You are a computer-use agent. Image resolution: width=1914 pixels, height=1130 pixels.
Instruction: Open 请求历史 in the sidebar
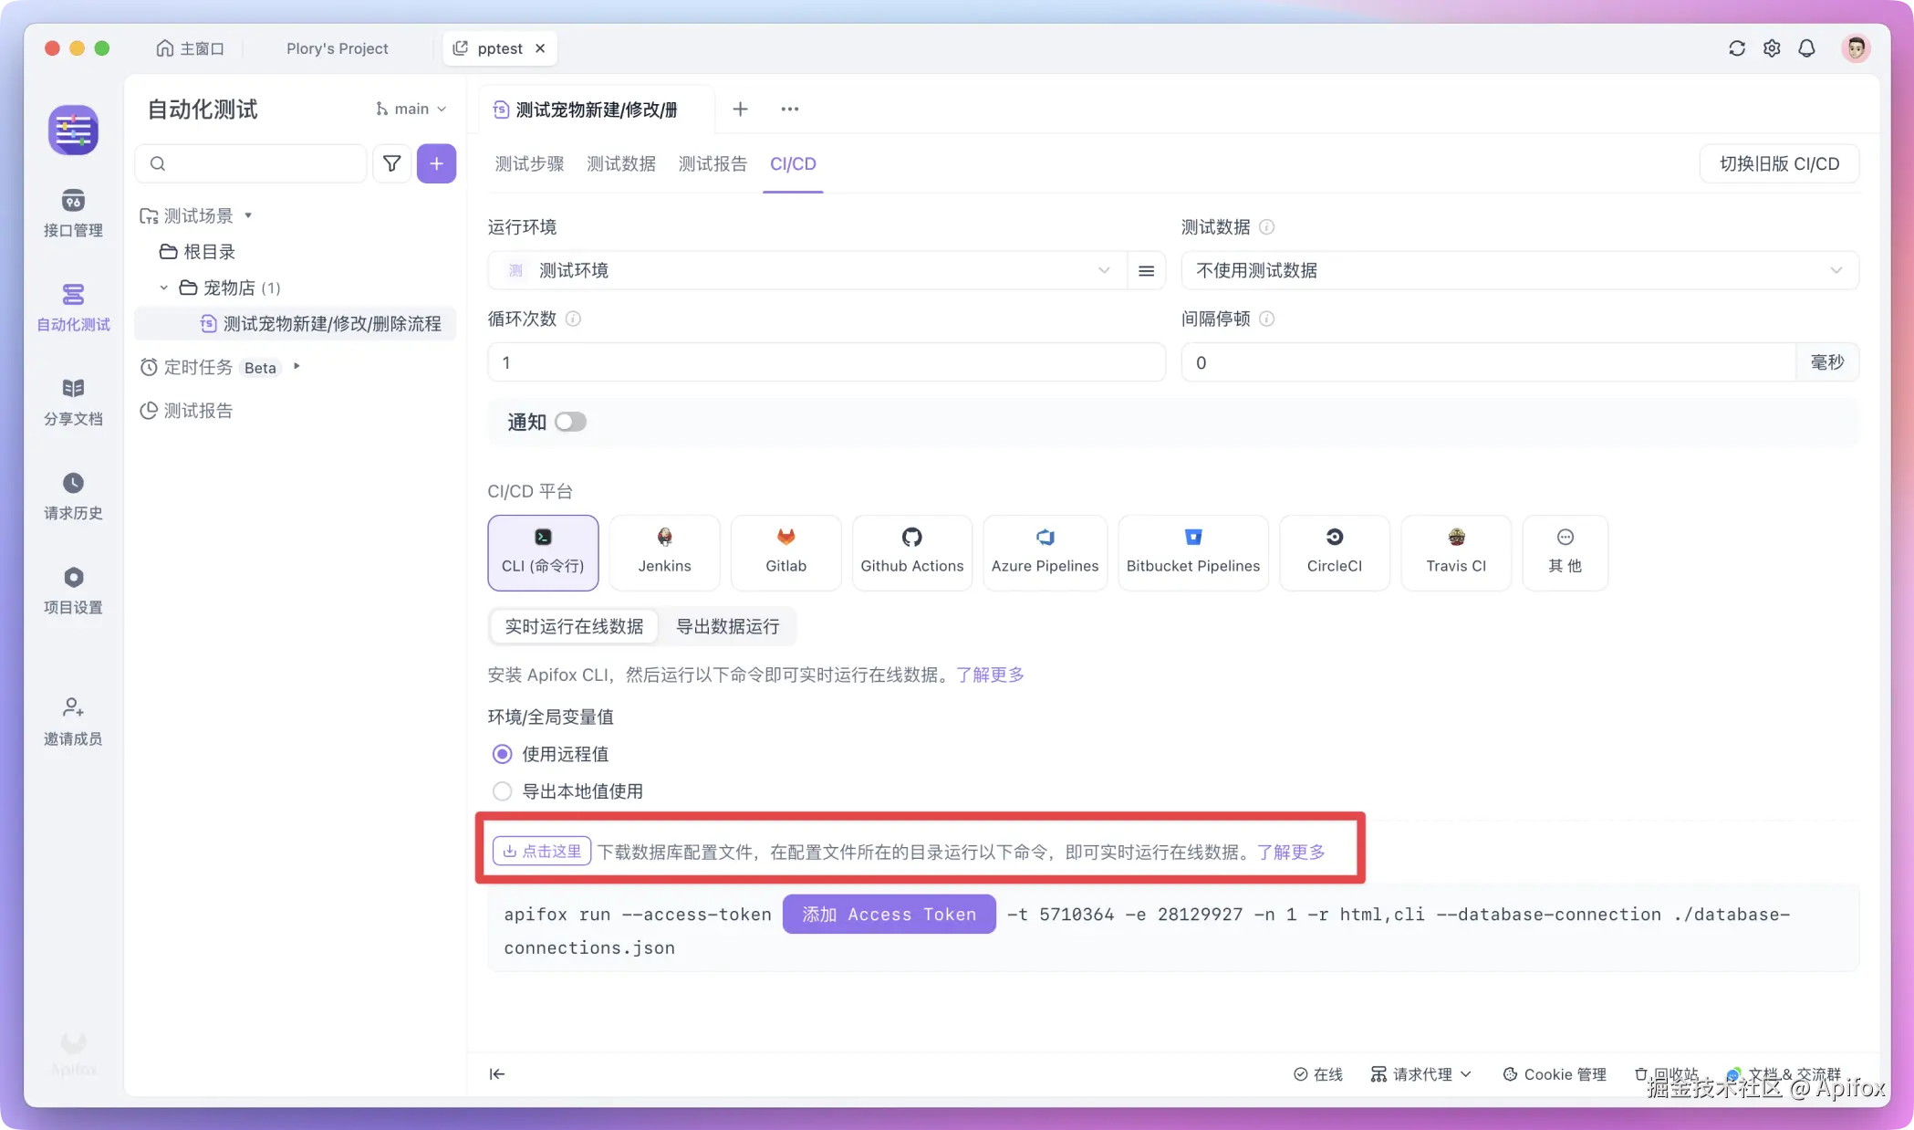(x=73, y=496)
